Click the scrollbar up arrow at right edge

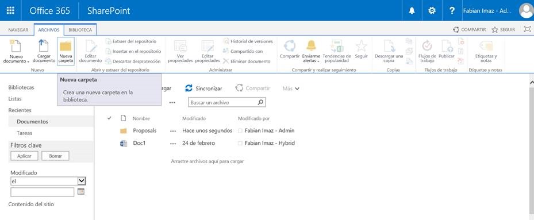pos(531,83)
